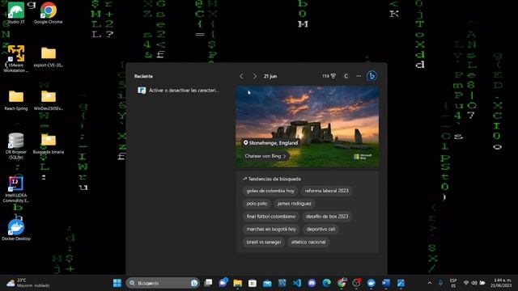Image resolution: width=518 pixels, height=291 pixels.
Task: Search trend atletico nacional
Action: [308, 242]
